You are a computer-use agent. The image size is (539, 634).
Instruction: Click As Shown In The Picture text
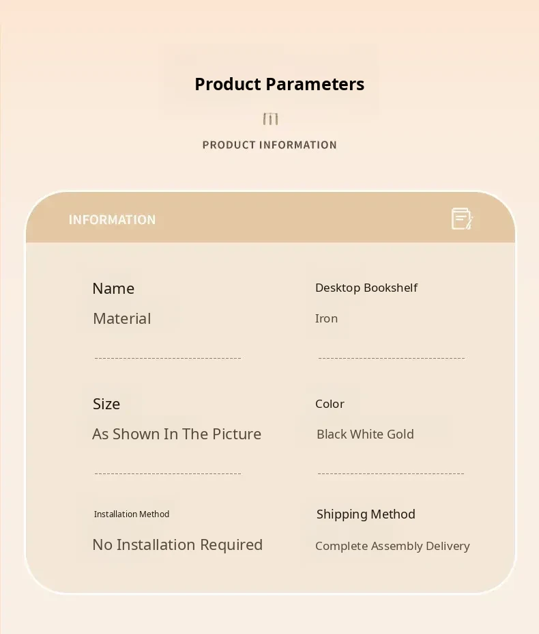177,434
